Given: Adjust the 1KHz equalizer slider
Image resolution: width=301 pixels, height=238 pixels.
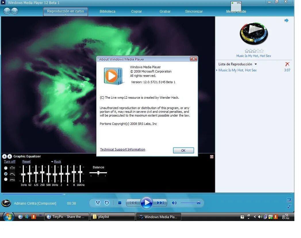Looking at the screenshot, I should [x=55, y=174].
